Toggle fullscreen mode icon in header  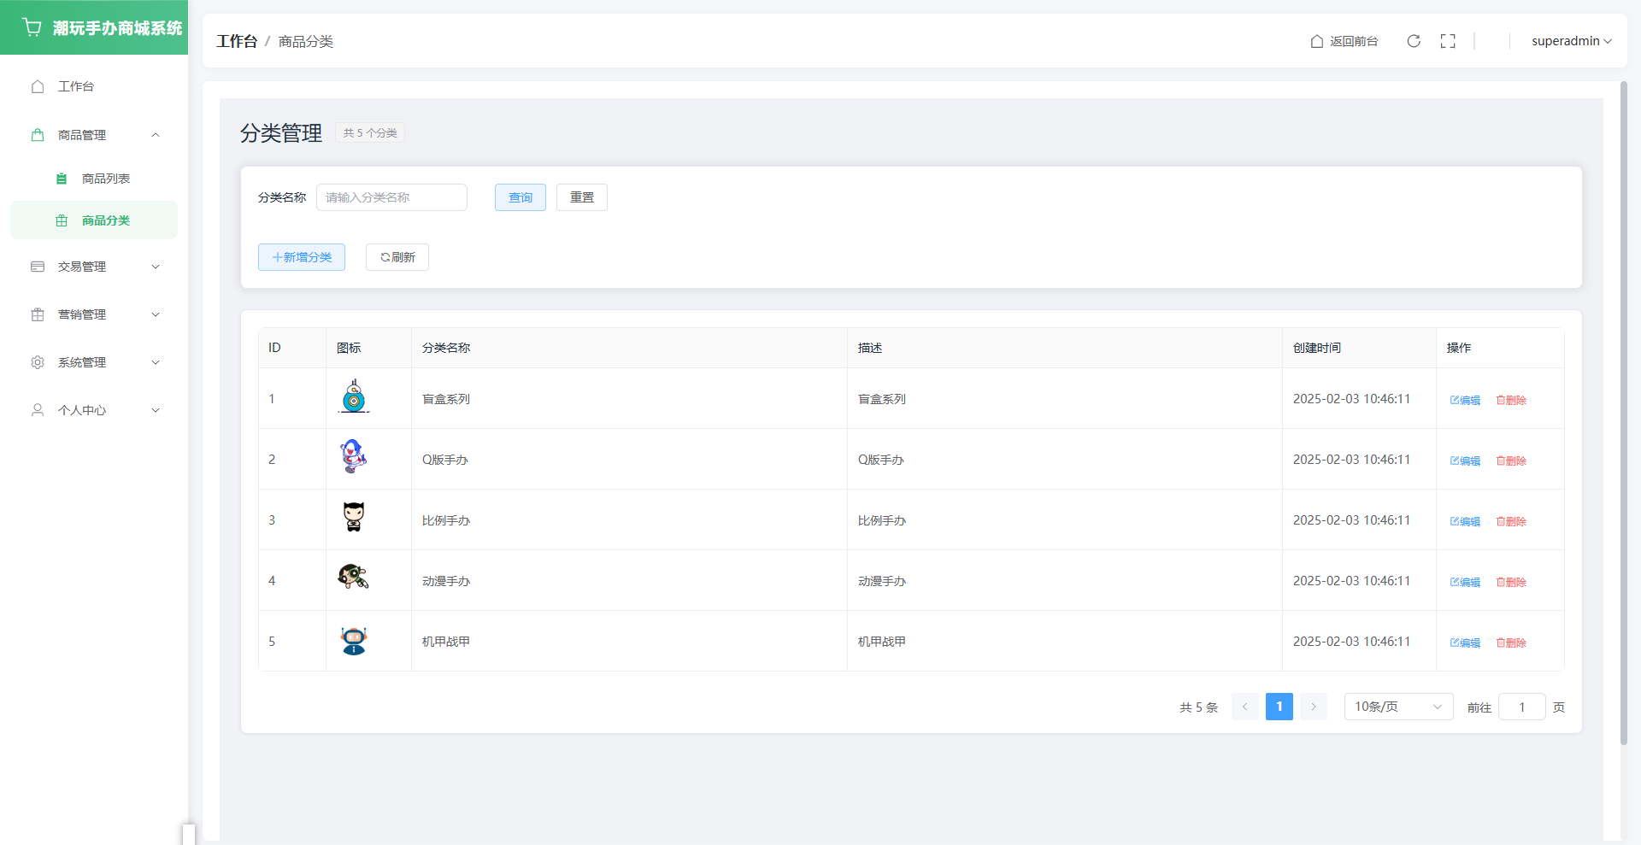click(x=1448, y=41)
